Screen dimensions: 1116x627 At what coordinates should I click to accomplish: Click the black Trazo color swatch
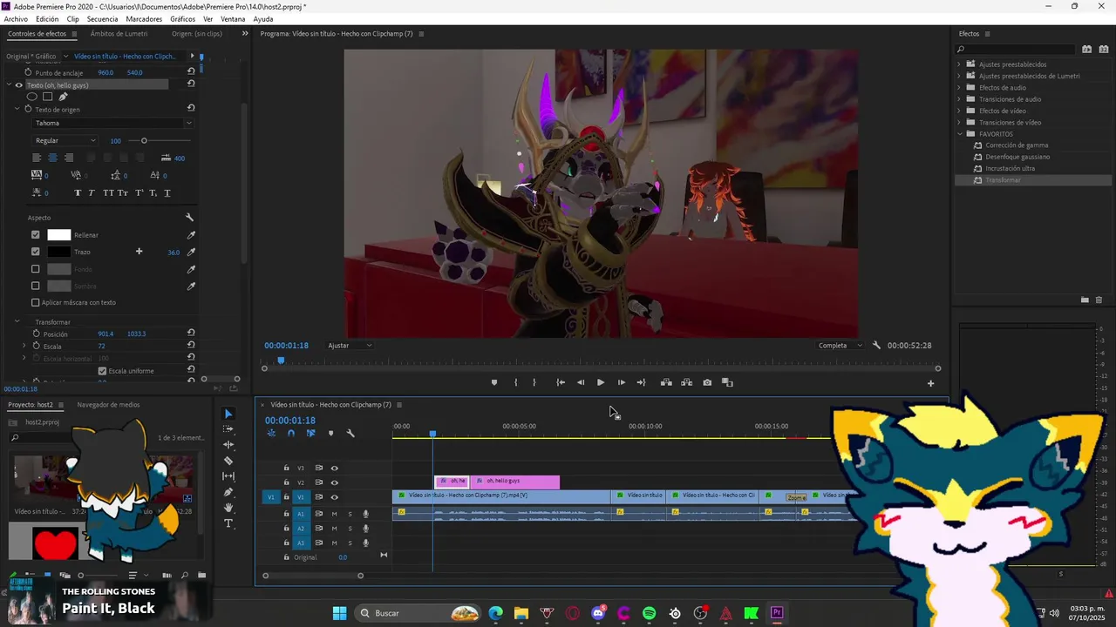(58, 252)
